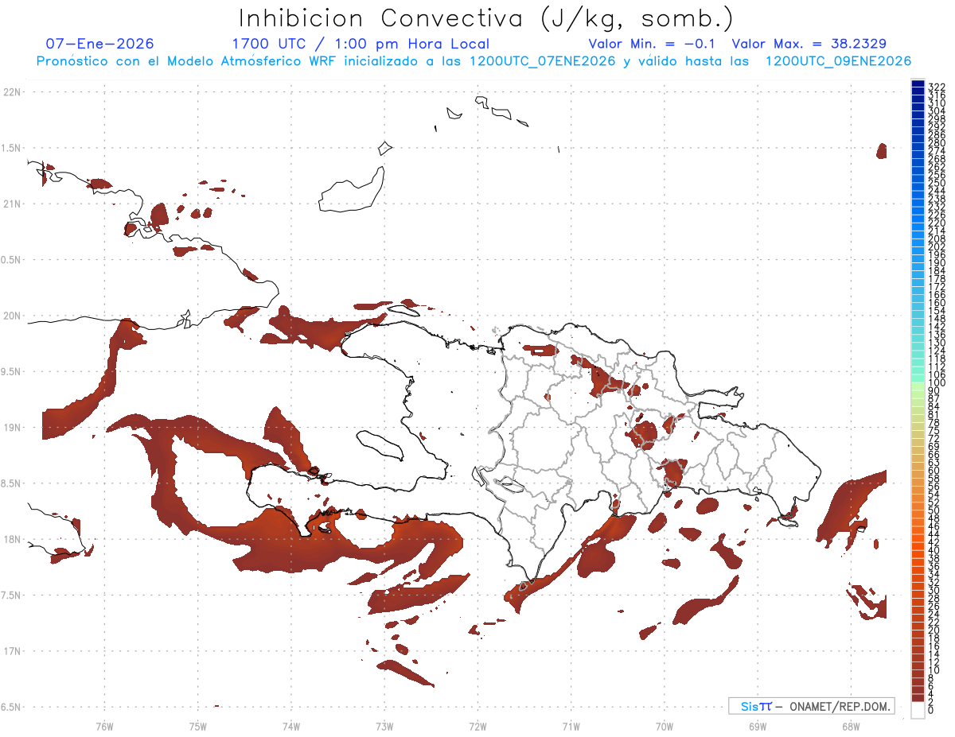Click the "75W" longitude label
Image resolution: width=955 pixels, height=737 pixels.
coord(197,726)
